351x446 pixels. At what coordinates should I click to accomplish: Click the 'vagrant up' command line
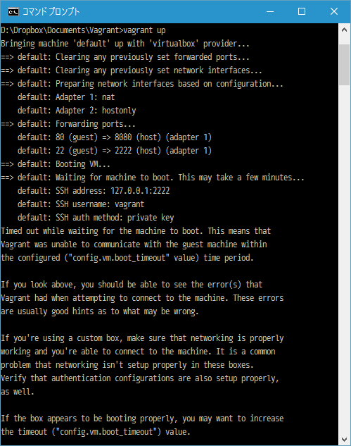coord(83,30)
